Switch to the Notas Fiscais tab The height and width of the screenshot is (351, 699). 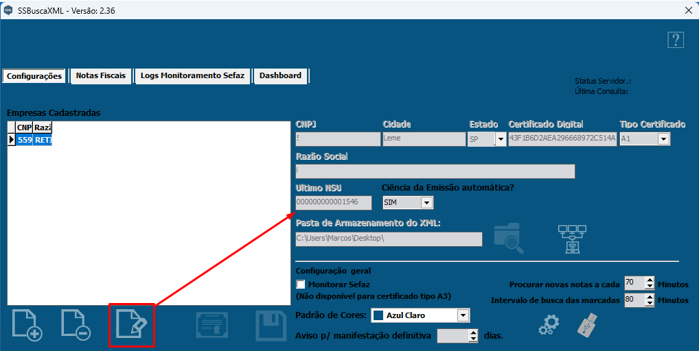(101, 76)
